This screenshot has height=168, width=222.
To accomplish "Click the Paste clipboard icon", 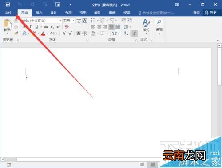I will pos(7,23).
